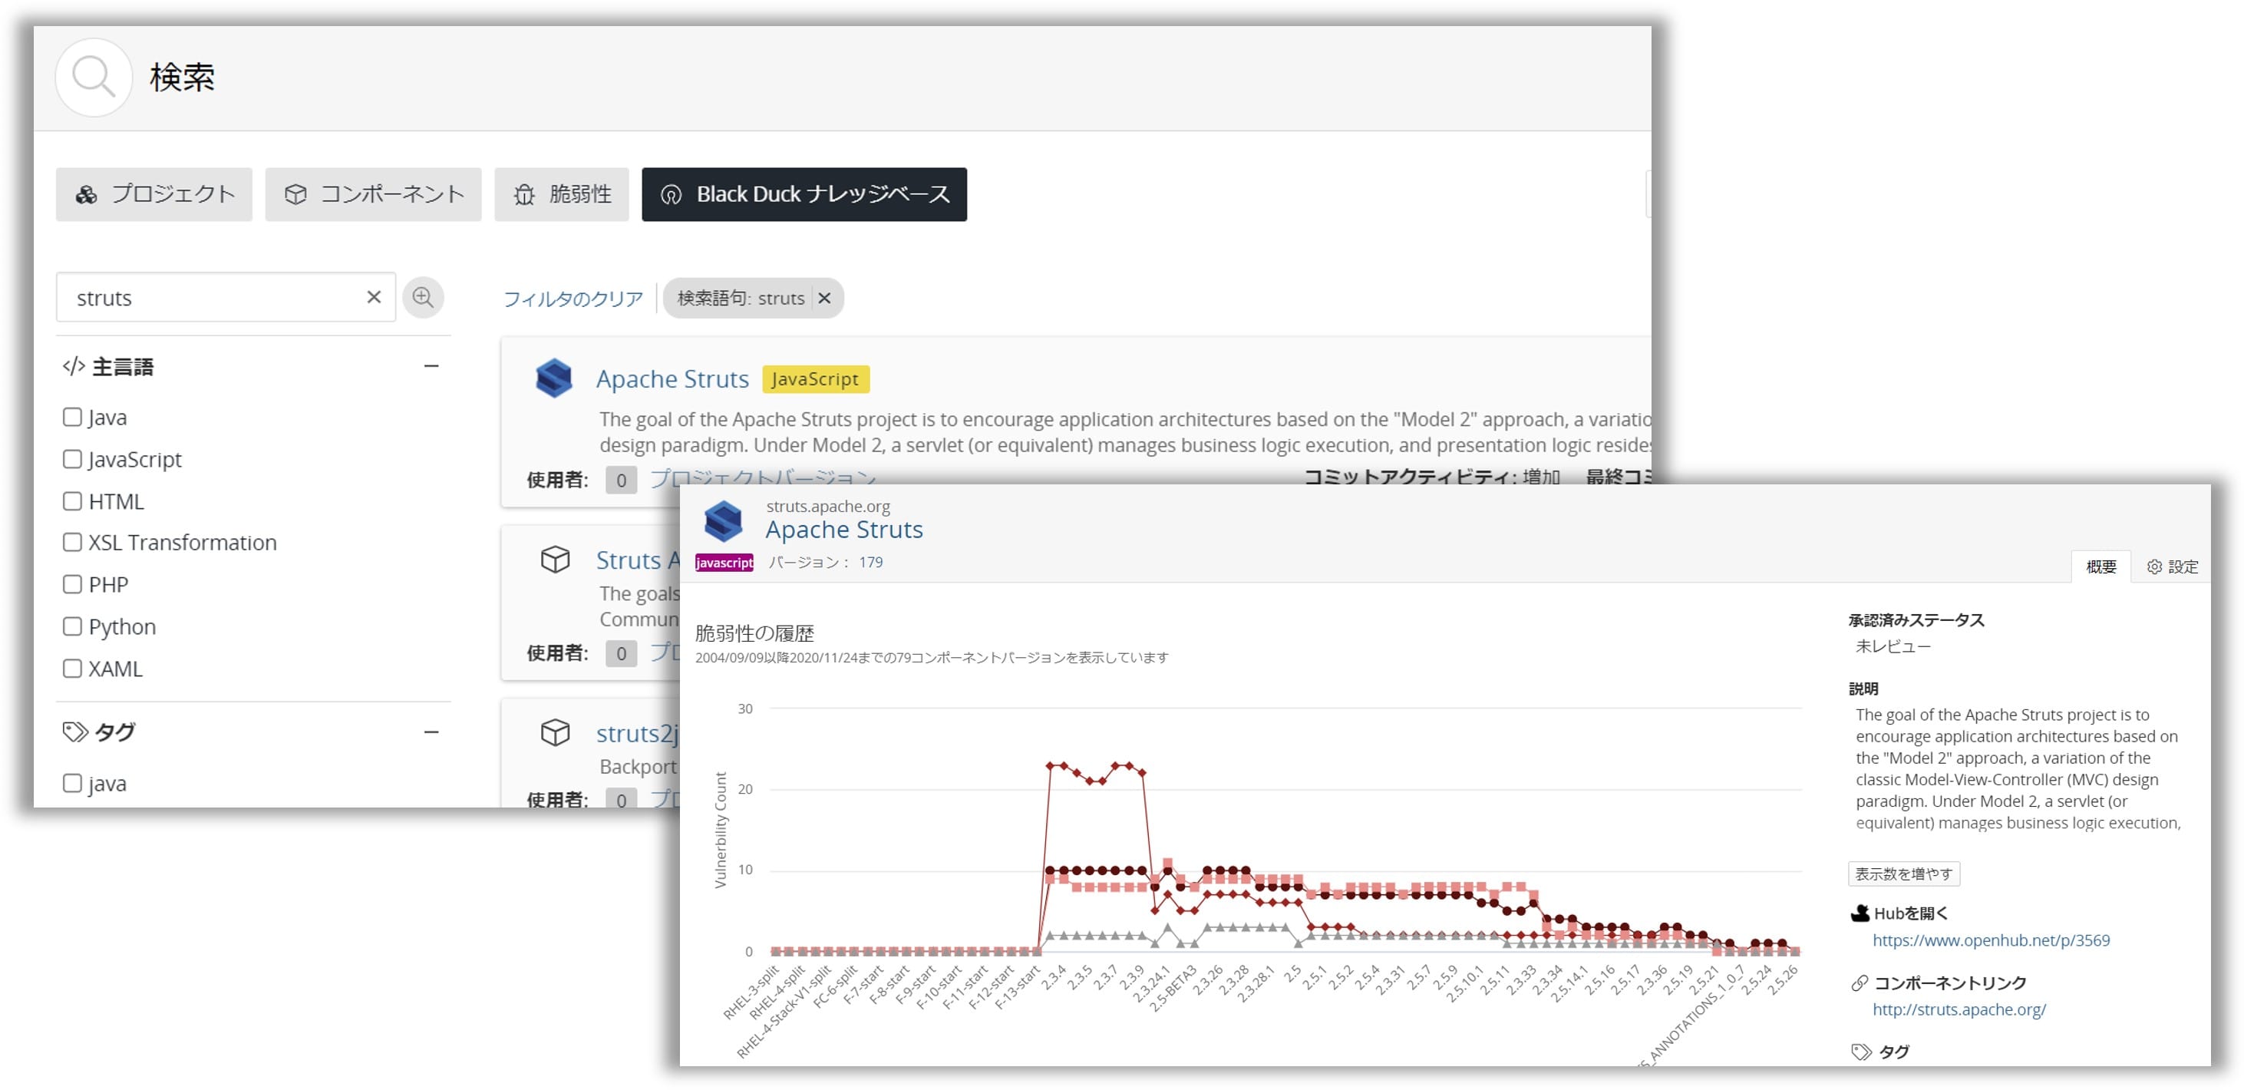The width and height of the screenshot is (2244, 1090).
Task: Click the yellow JavaScript language badge
Action: point(814,379)
